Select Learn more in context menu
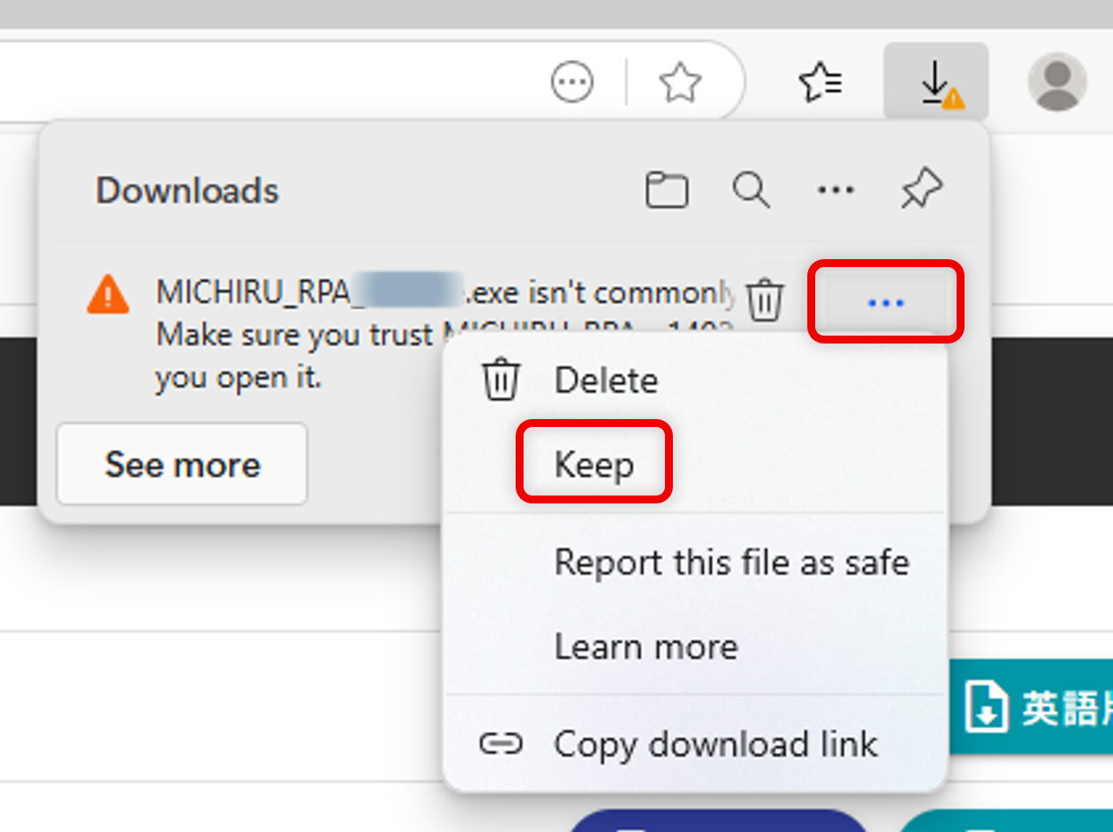The height and width of the screenshot is (832, 1113). (646, 648)
